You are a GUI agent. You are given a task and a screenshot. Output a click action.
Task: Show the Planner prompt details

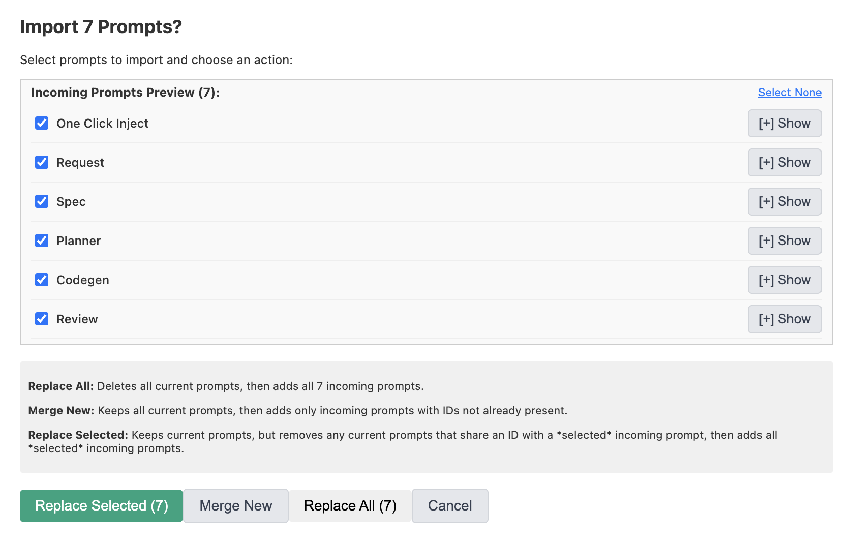coord(784,241)
